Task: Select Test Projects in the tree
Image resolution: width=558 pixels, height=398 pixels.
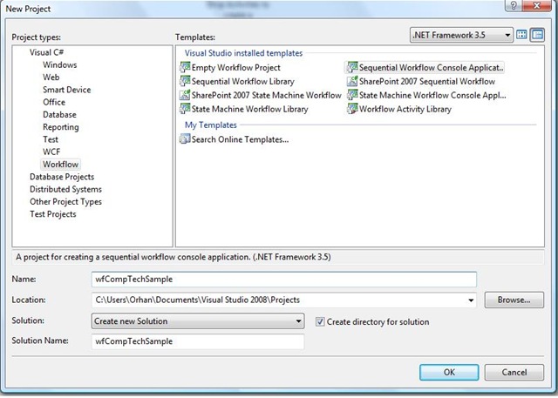Action: (53, 214)
